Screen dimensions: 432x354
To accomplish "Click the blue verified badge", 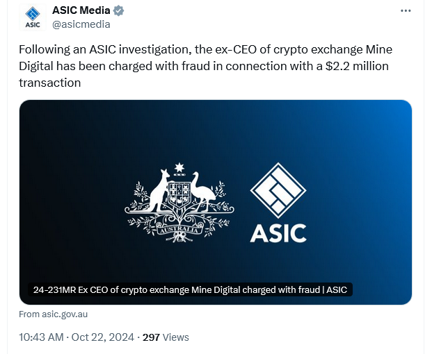I will coord(119,12).
